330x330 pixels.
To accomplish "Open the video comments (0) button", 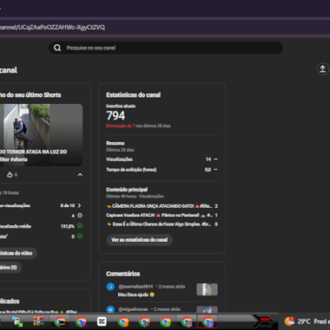I will [x=11, y=267].
